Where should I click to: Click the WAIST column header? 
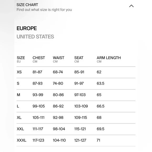(x=58, y=59)
